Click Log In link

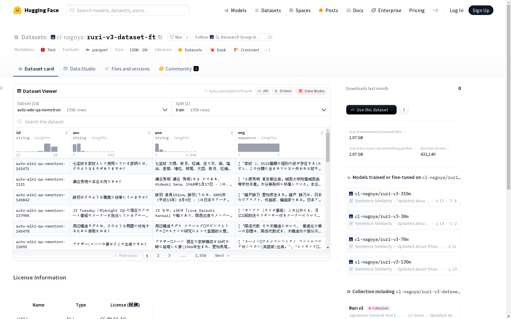(456, 10)
